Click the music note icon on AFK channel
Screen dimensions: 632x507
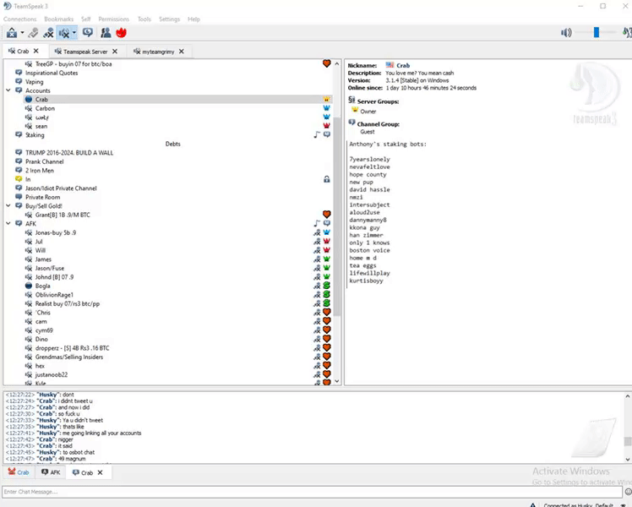coord(317,223)
